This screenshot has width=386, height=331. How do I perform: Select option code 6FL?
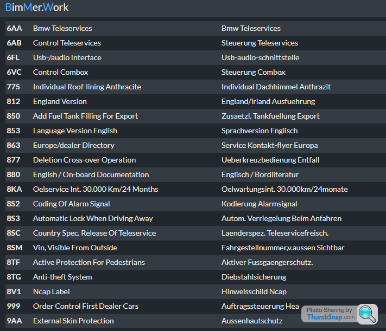tap(13, 57)
